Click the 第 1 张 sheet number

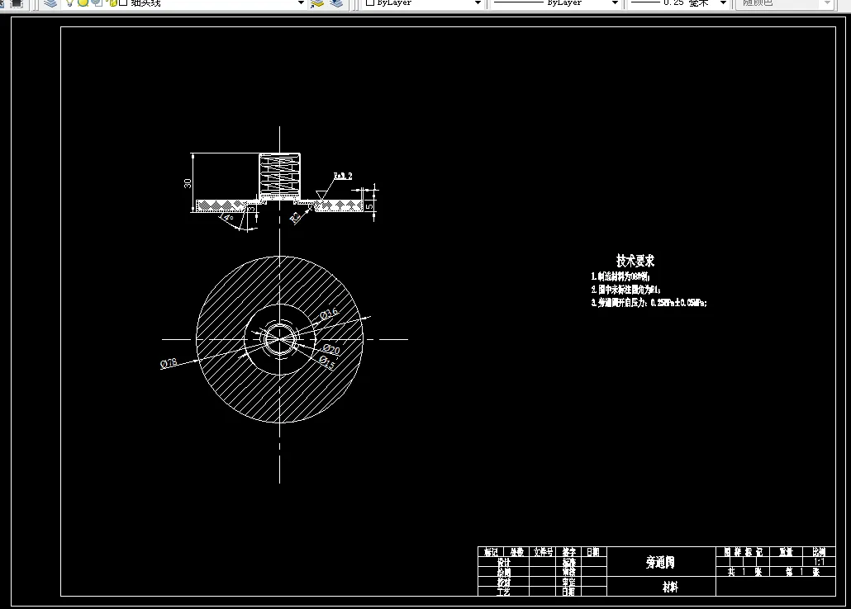pyautogui.click(x=802, y=572)
